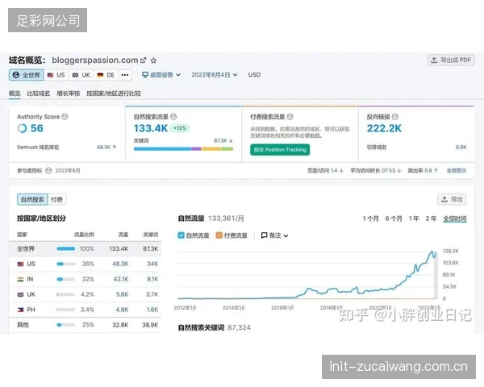Image resolution: width=484 pixels, height=387 pixels.
Task: Select the UK row in country table
Action: click(x=86, y=294)
